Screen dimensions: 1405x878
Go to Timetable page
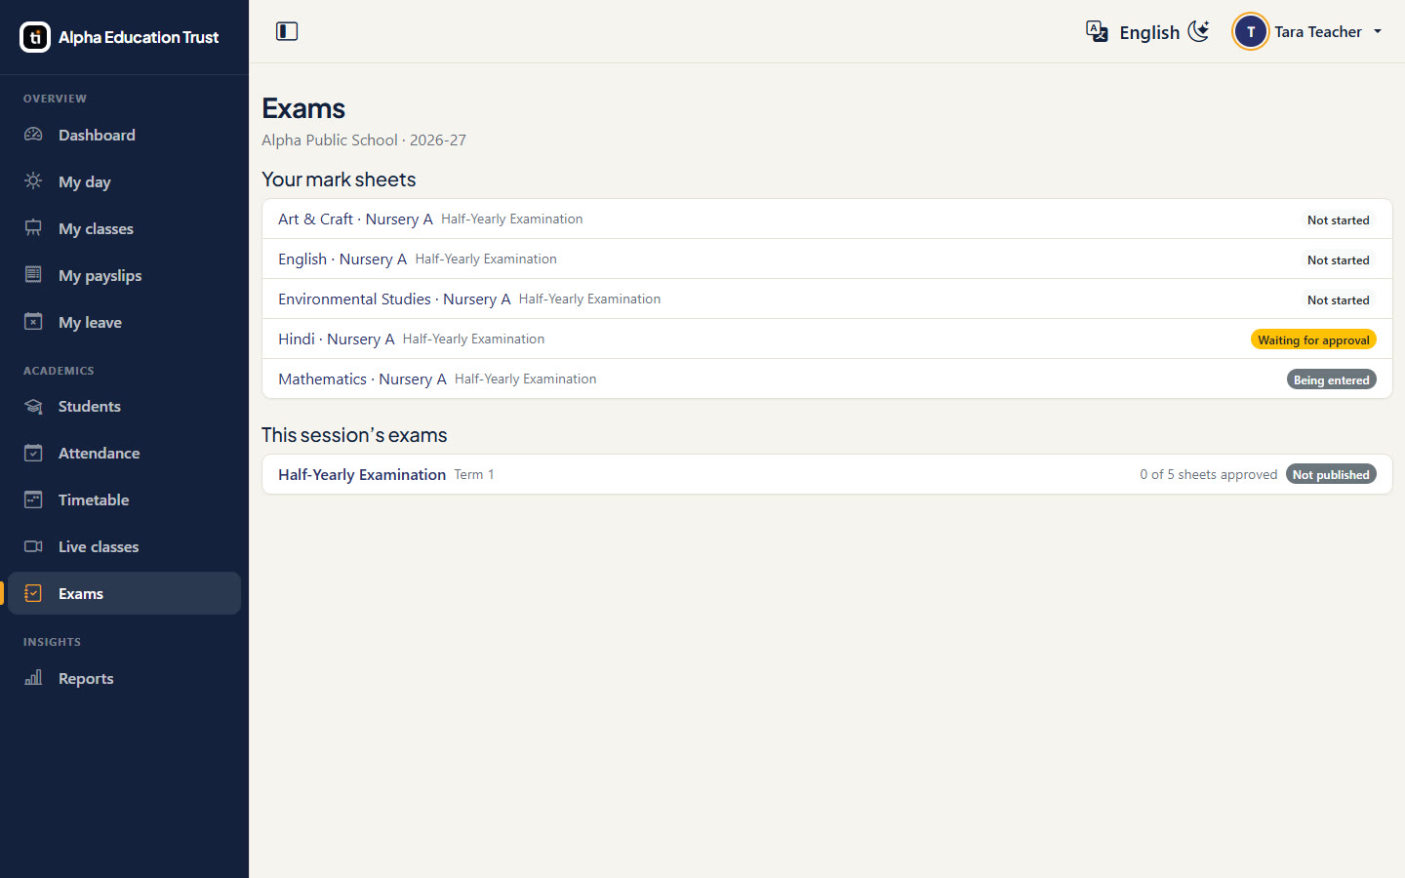point(124,499)
